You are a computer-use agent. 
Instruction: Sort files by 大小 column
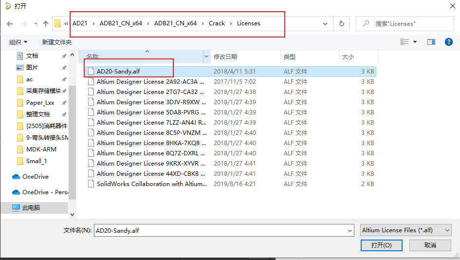[348, 56]
